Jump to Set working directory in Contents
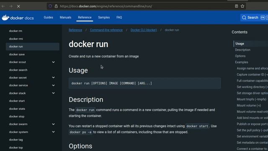 tap(252, 87)
